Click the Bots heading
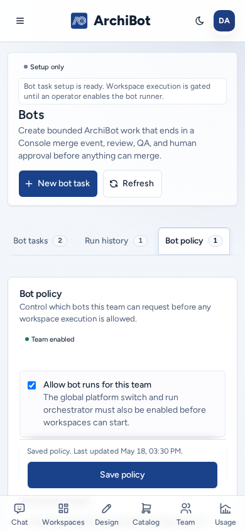 [x=31, y=115]
